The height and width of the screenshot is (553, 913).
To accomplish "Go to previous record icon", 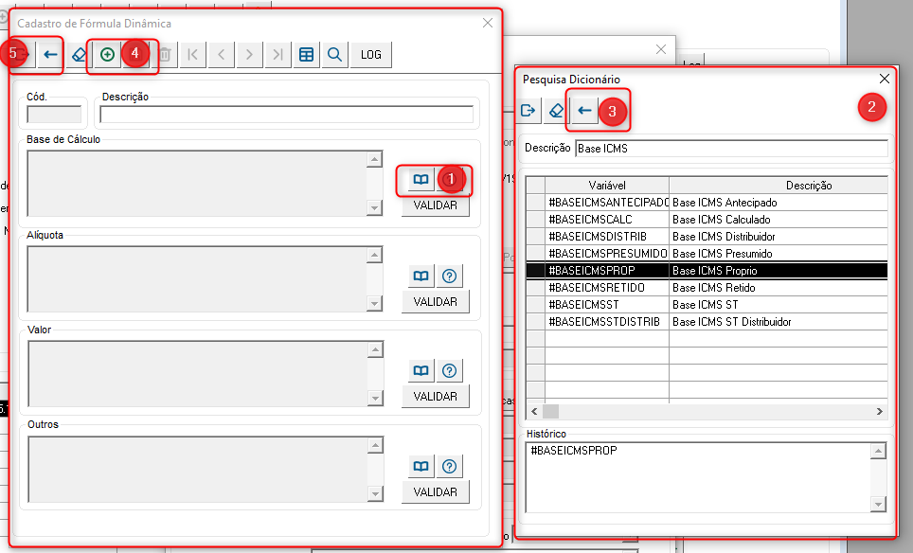I will point(222,55).
